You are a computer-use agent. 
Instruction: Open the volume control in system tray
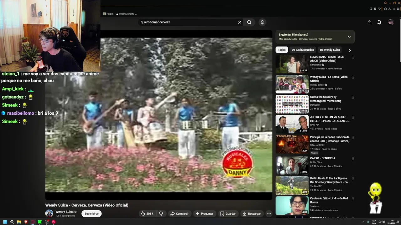(384, 222)
